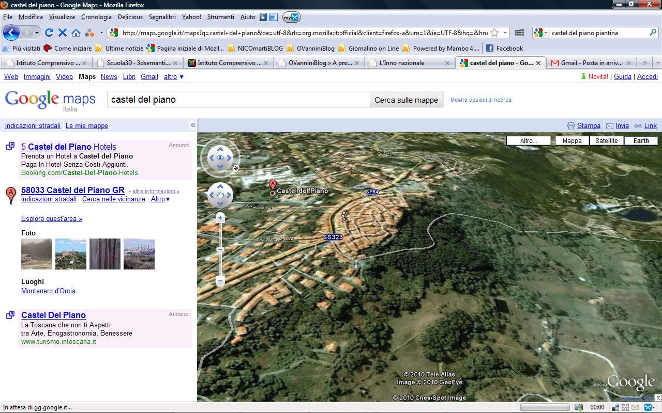
Task: Open the hilltop town photo thumbnail
Action: [x=71, y=254]
